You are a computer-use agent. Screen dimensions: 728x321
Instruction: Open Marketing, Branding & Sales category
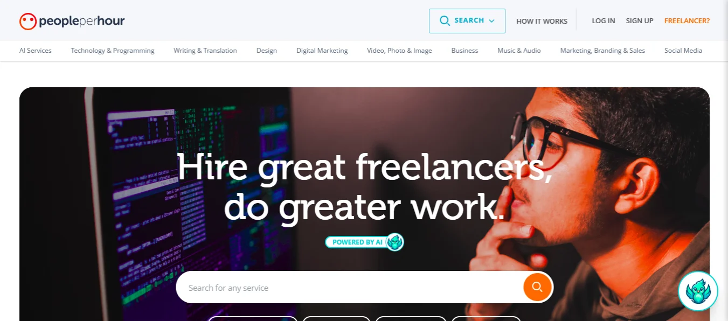click(602, 51)
